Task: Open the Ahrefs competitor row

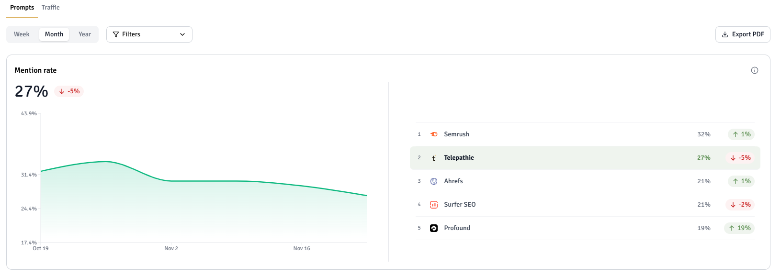Action: 585,181
